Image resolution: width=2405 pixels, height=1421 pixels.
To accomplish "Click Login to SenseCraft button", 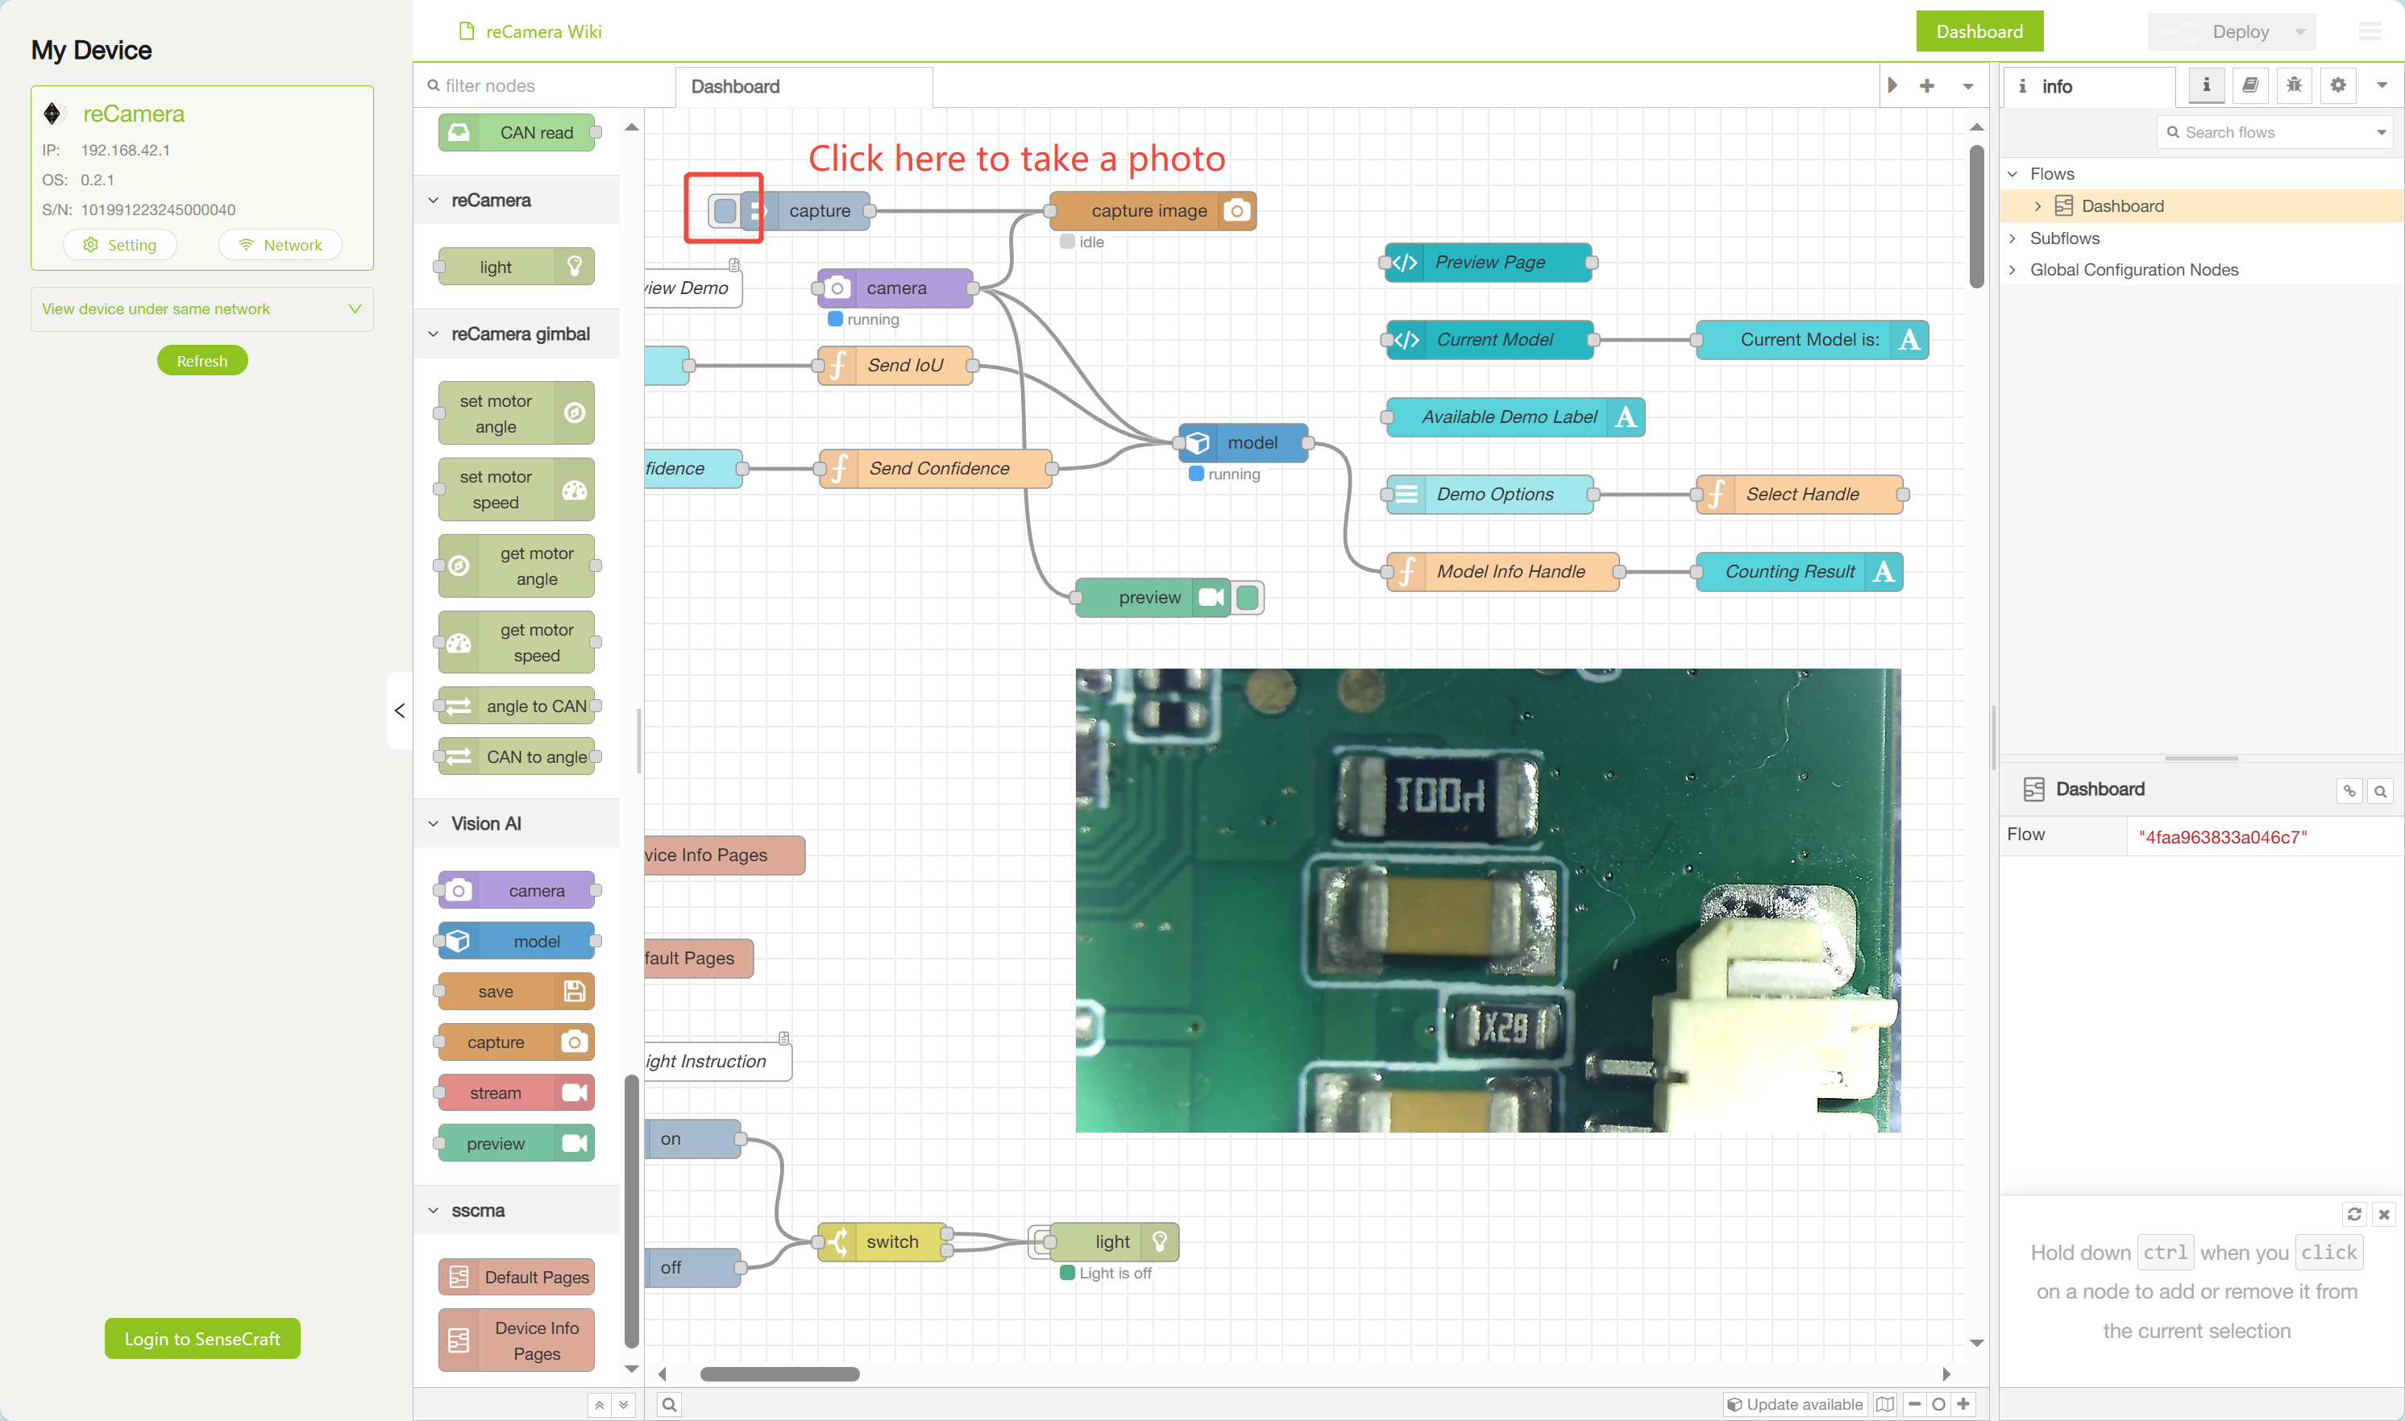I will click(202, 1339).
